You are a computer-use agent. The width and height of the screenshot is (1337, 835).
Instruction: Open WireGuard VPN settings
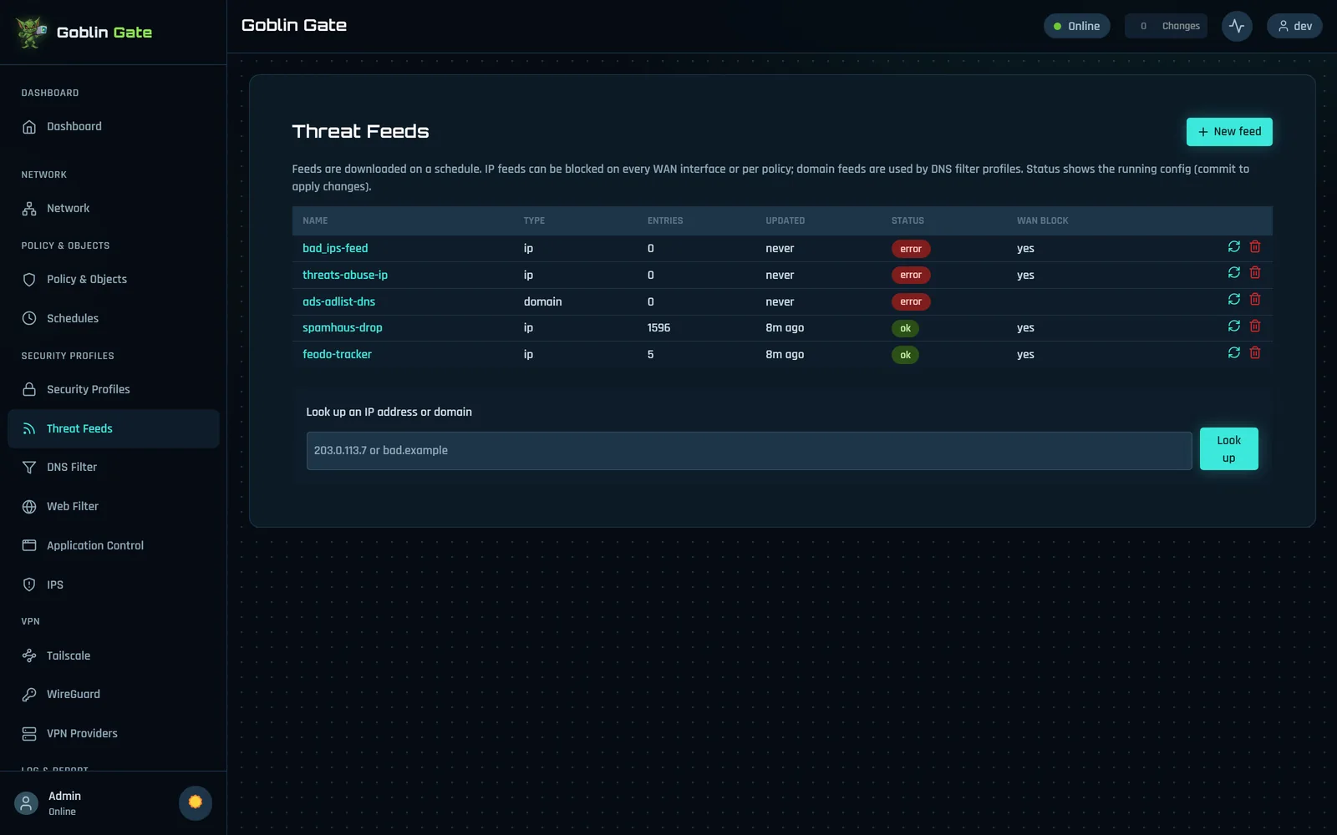coord(114,695)
